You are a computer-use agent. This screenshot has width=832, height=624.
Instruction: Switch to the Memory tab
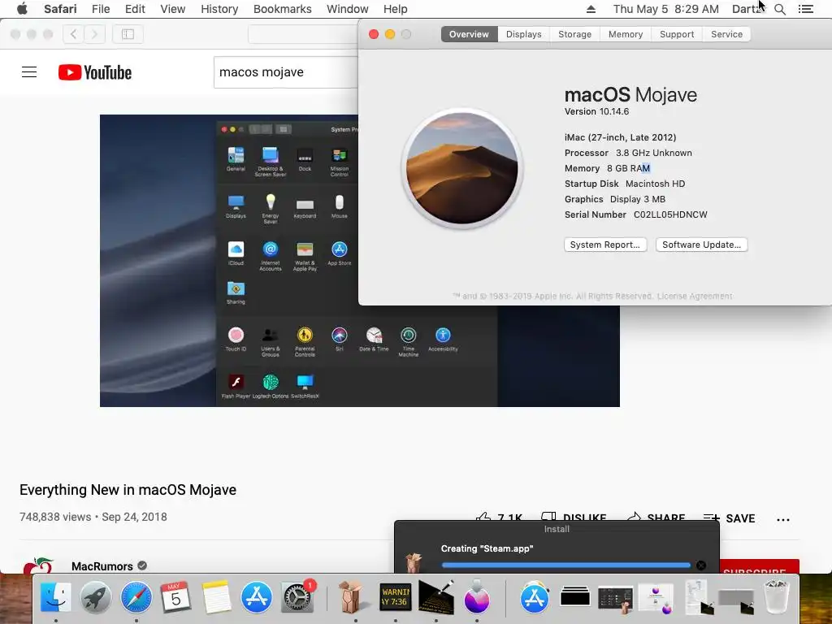tap(626, 34)
